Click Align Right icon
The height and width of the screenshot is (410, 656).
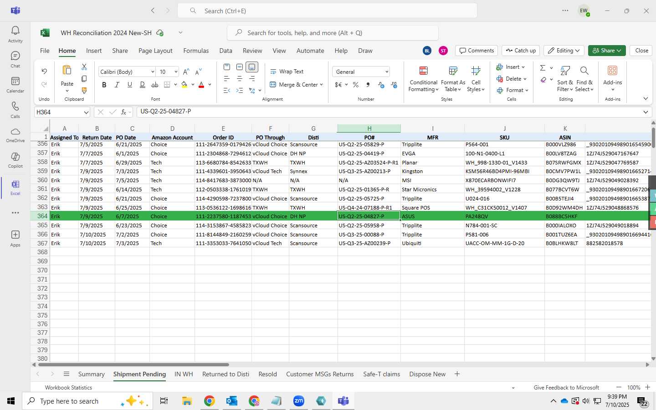(252, 79)
